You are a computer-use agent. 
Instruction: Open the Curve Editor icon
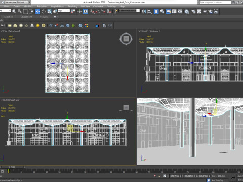point(174,11)
